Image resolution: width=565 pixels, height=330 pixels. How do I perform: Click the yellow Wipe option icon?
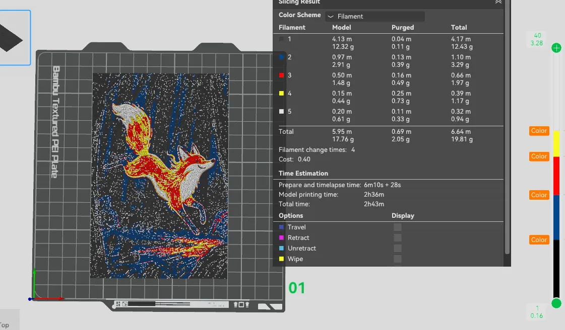pyautogui.click(x=281, y=259)
